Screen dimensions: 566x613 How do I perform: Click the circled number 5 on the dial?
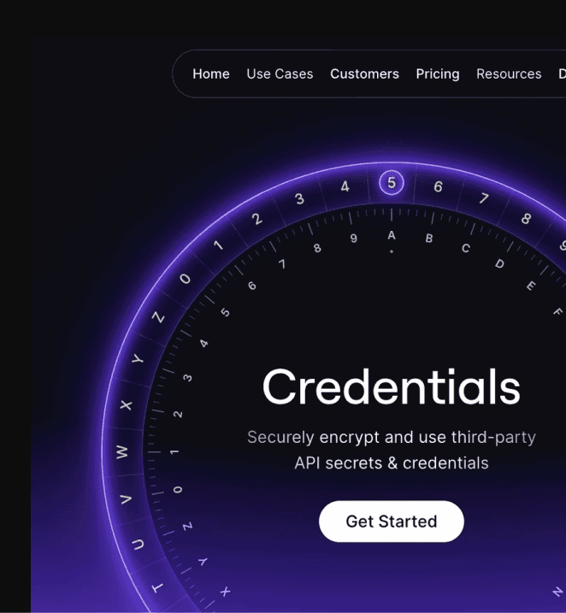pyautogui.click(x=392, y=183)
